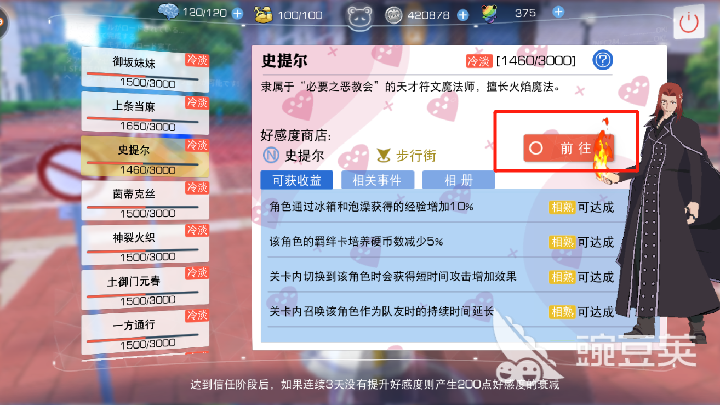Click the red power button icon
The image size is (720, 405).
point(689,22)
